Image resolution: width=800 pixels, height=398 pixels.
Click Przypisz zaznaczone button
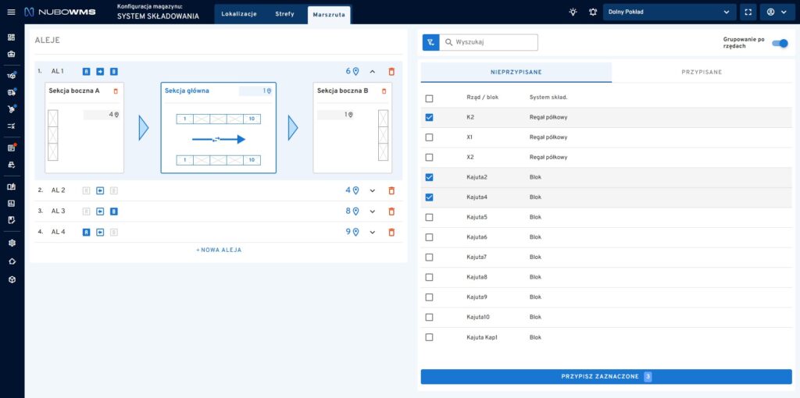[605, 377]
